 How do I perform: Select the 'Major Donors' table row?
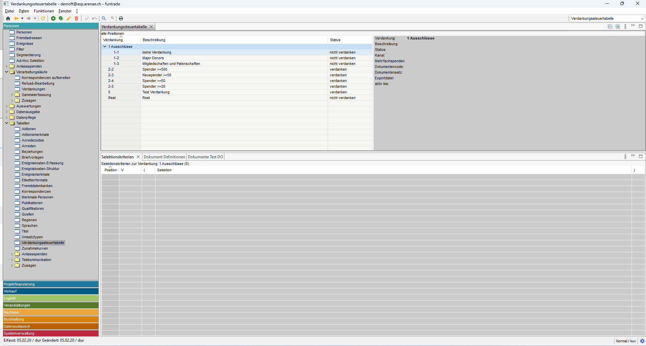coord(153,58)
